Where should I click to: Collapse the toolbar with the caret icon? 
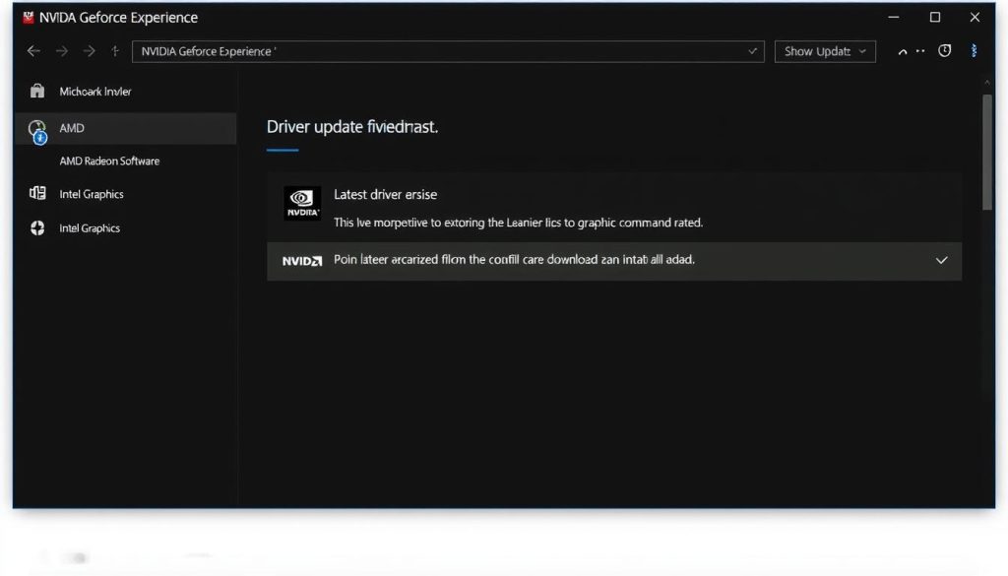pyautogui.click(x=903, y=52)
